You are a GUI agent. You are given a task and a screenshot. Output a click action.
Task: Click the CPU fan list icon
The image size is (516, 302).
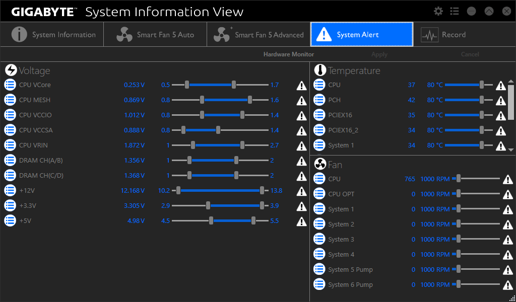click(319, 179)
